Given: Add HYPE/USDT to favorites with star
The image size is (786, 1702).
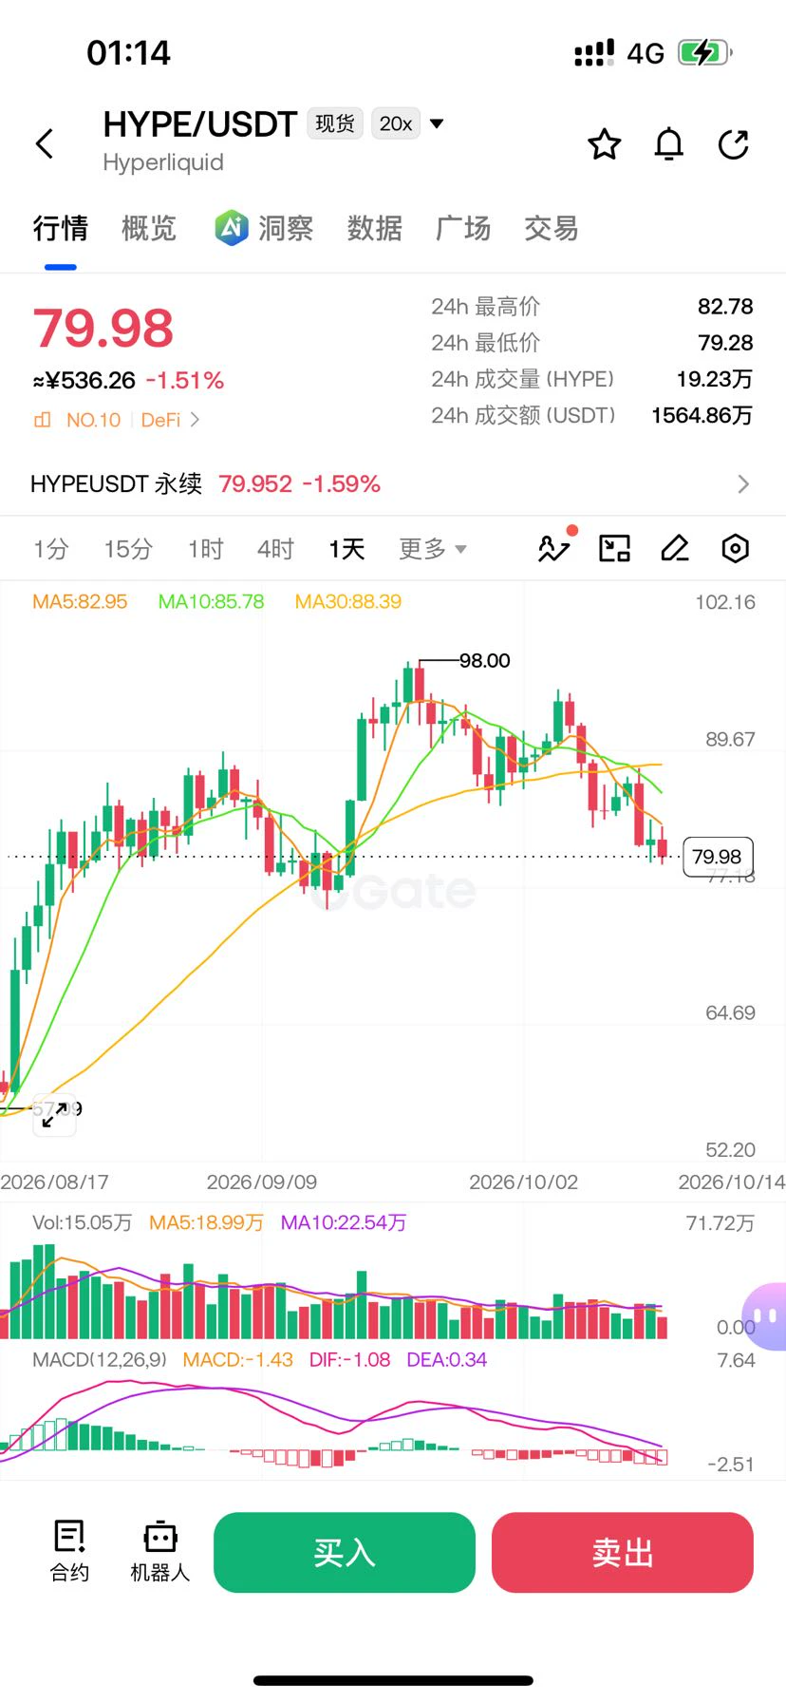Looking at the screenshot, I should point(605,144).
